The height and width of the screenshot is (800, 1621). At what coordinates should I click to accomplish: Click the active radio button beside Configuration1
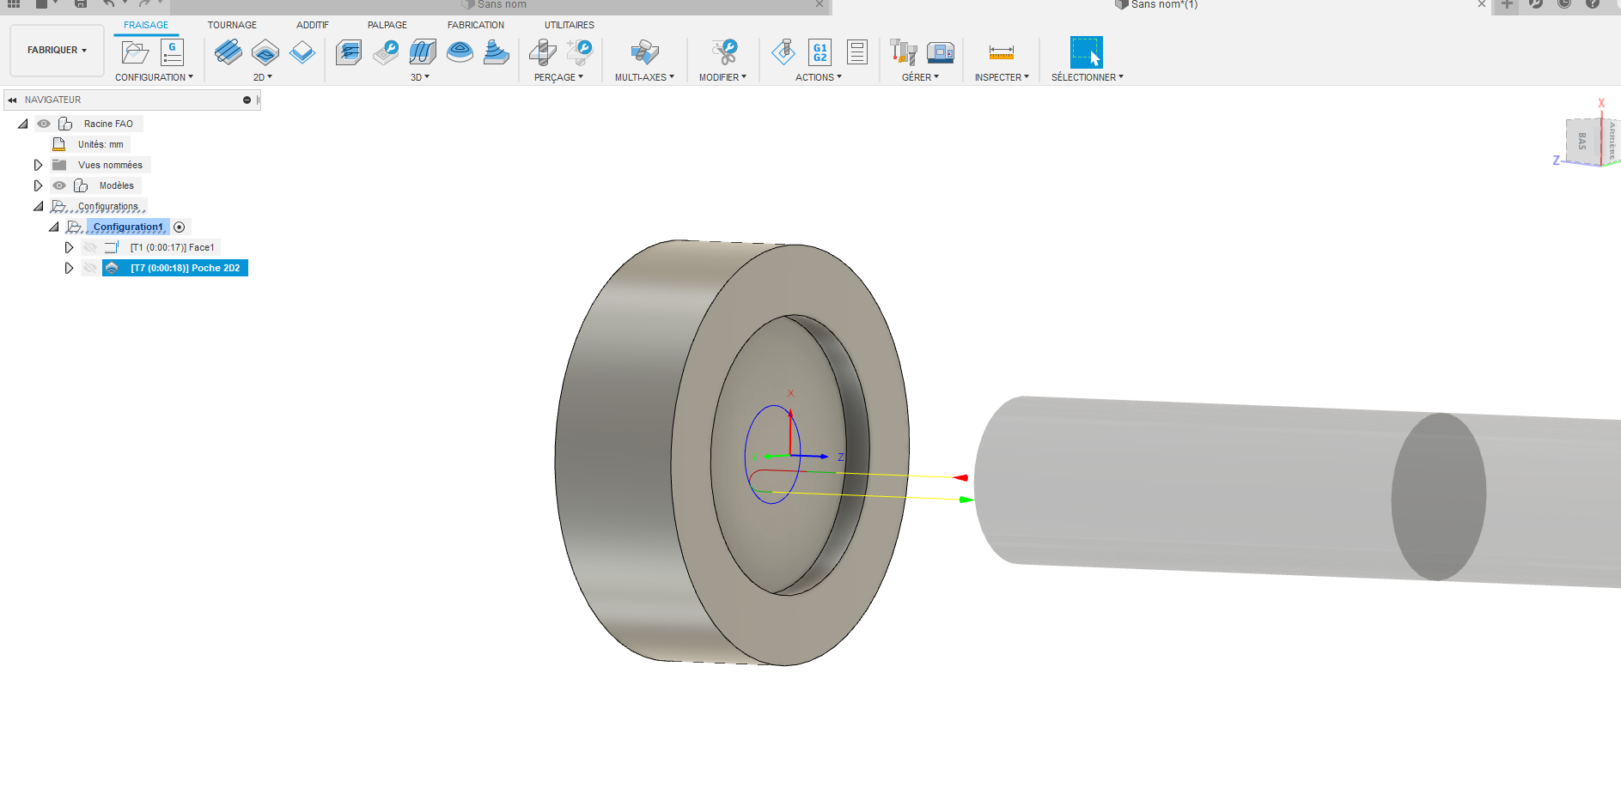[180, 227]
